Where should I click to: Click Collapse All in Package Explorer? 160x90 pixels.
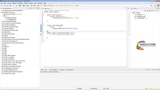coord(29,8)
